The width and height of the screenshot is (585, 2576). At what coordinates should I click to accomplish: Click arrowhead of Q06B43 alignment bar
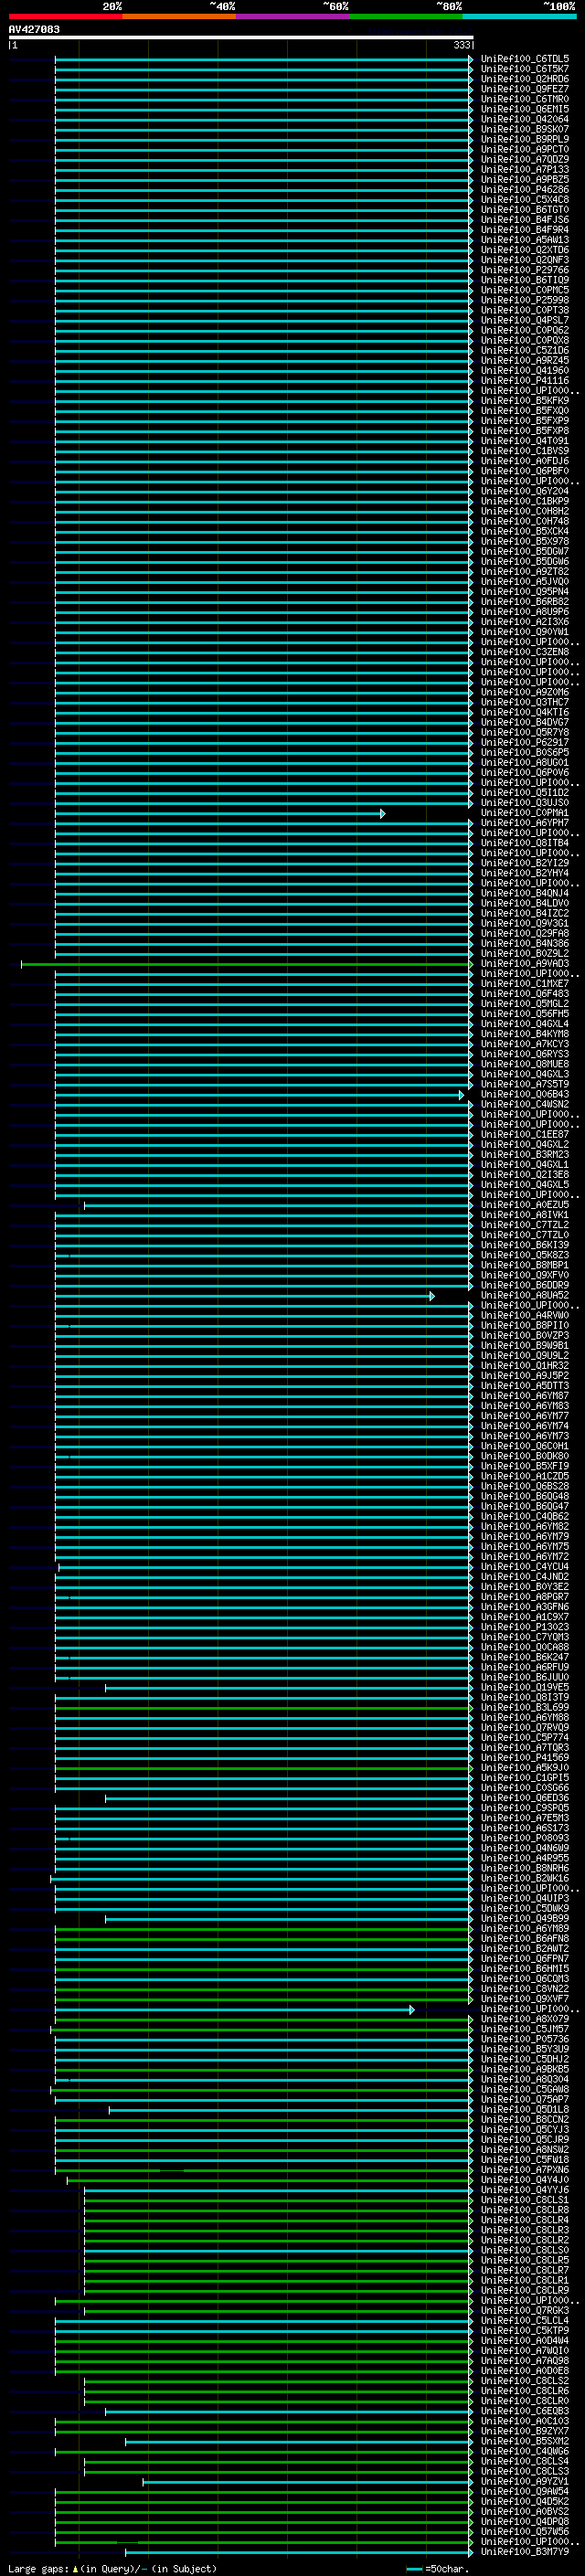pos(461,1095)
